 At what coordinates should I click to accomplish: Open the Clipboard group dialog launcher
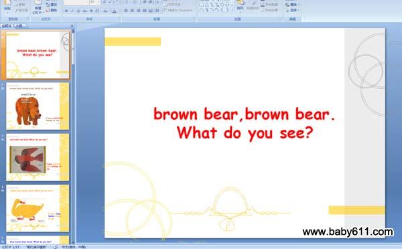pyautogui.click(x=27, y=19)
